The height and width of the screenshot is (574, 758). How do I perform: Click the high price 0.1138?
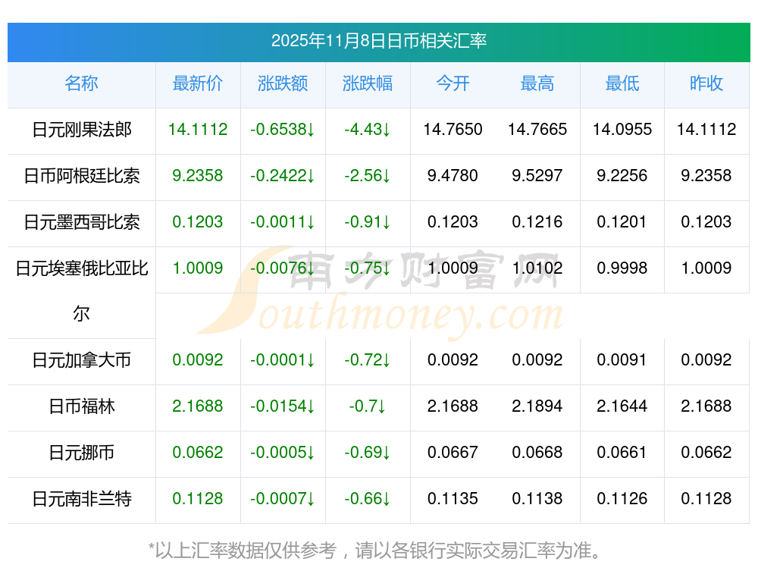click(537, 499)
